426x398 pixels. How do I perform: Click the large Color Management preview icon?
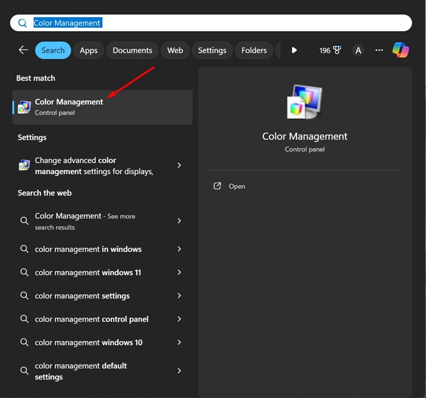(304, 102)
